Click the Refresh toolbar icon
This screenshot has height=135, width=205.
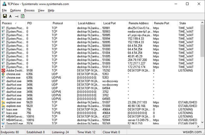[x=23, y=16]
